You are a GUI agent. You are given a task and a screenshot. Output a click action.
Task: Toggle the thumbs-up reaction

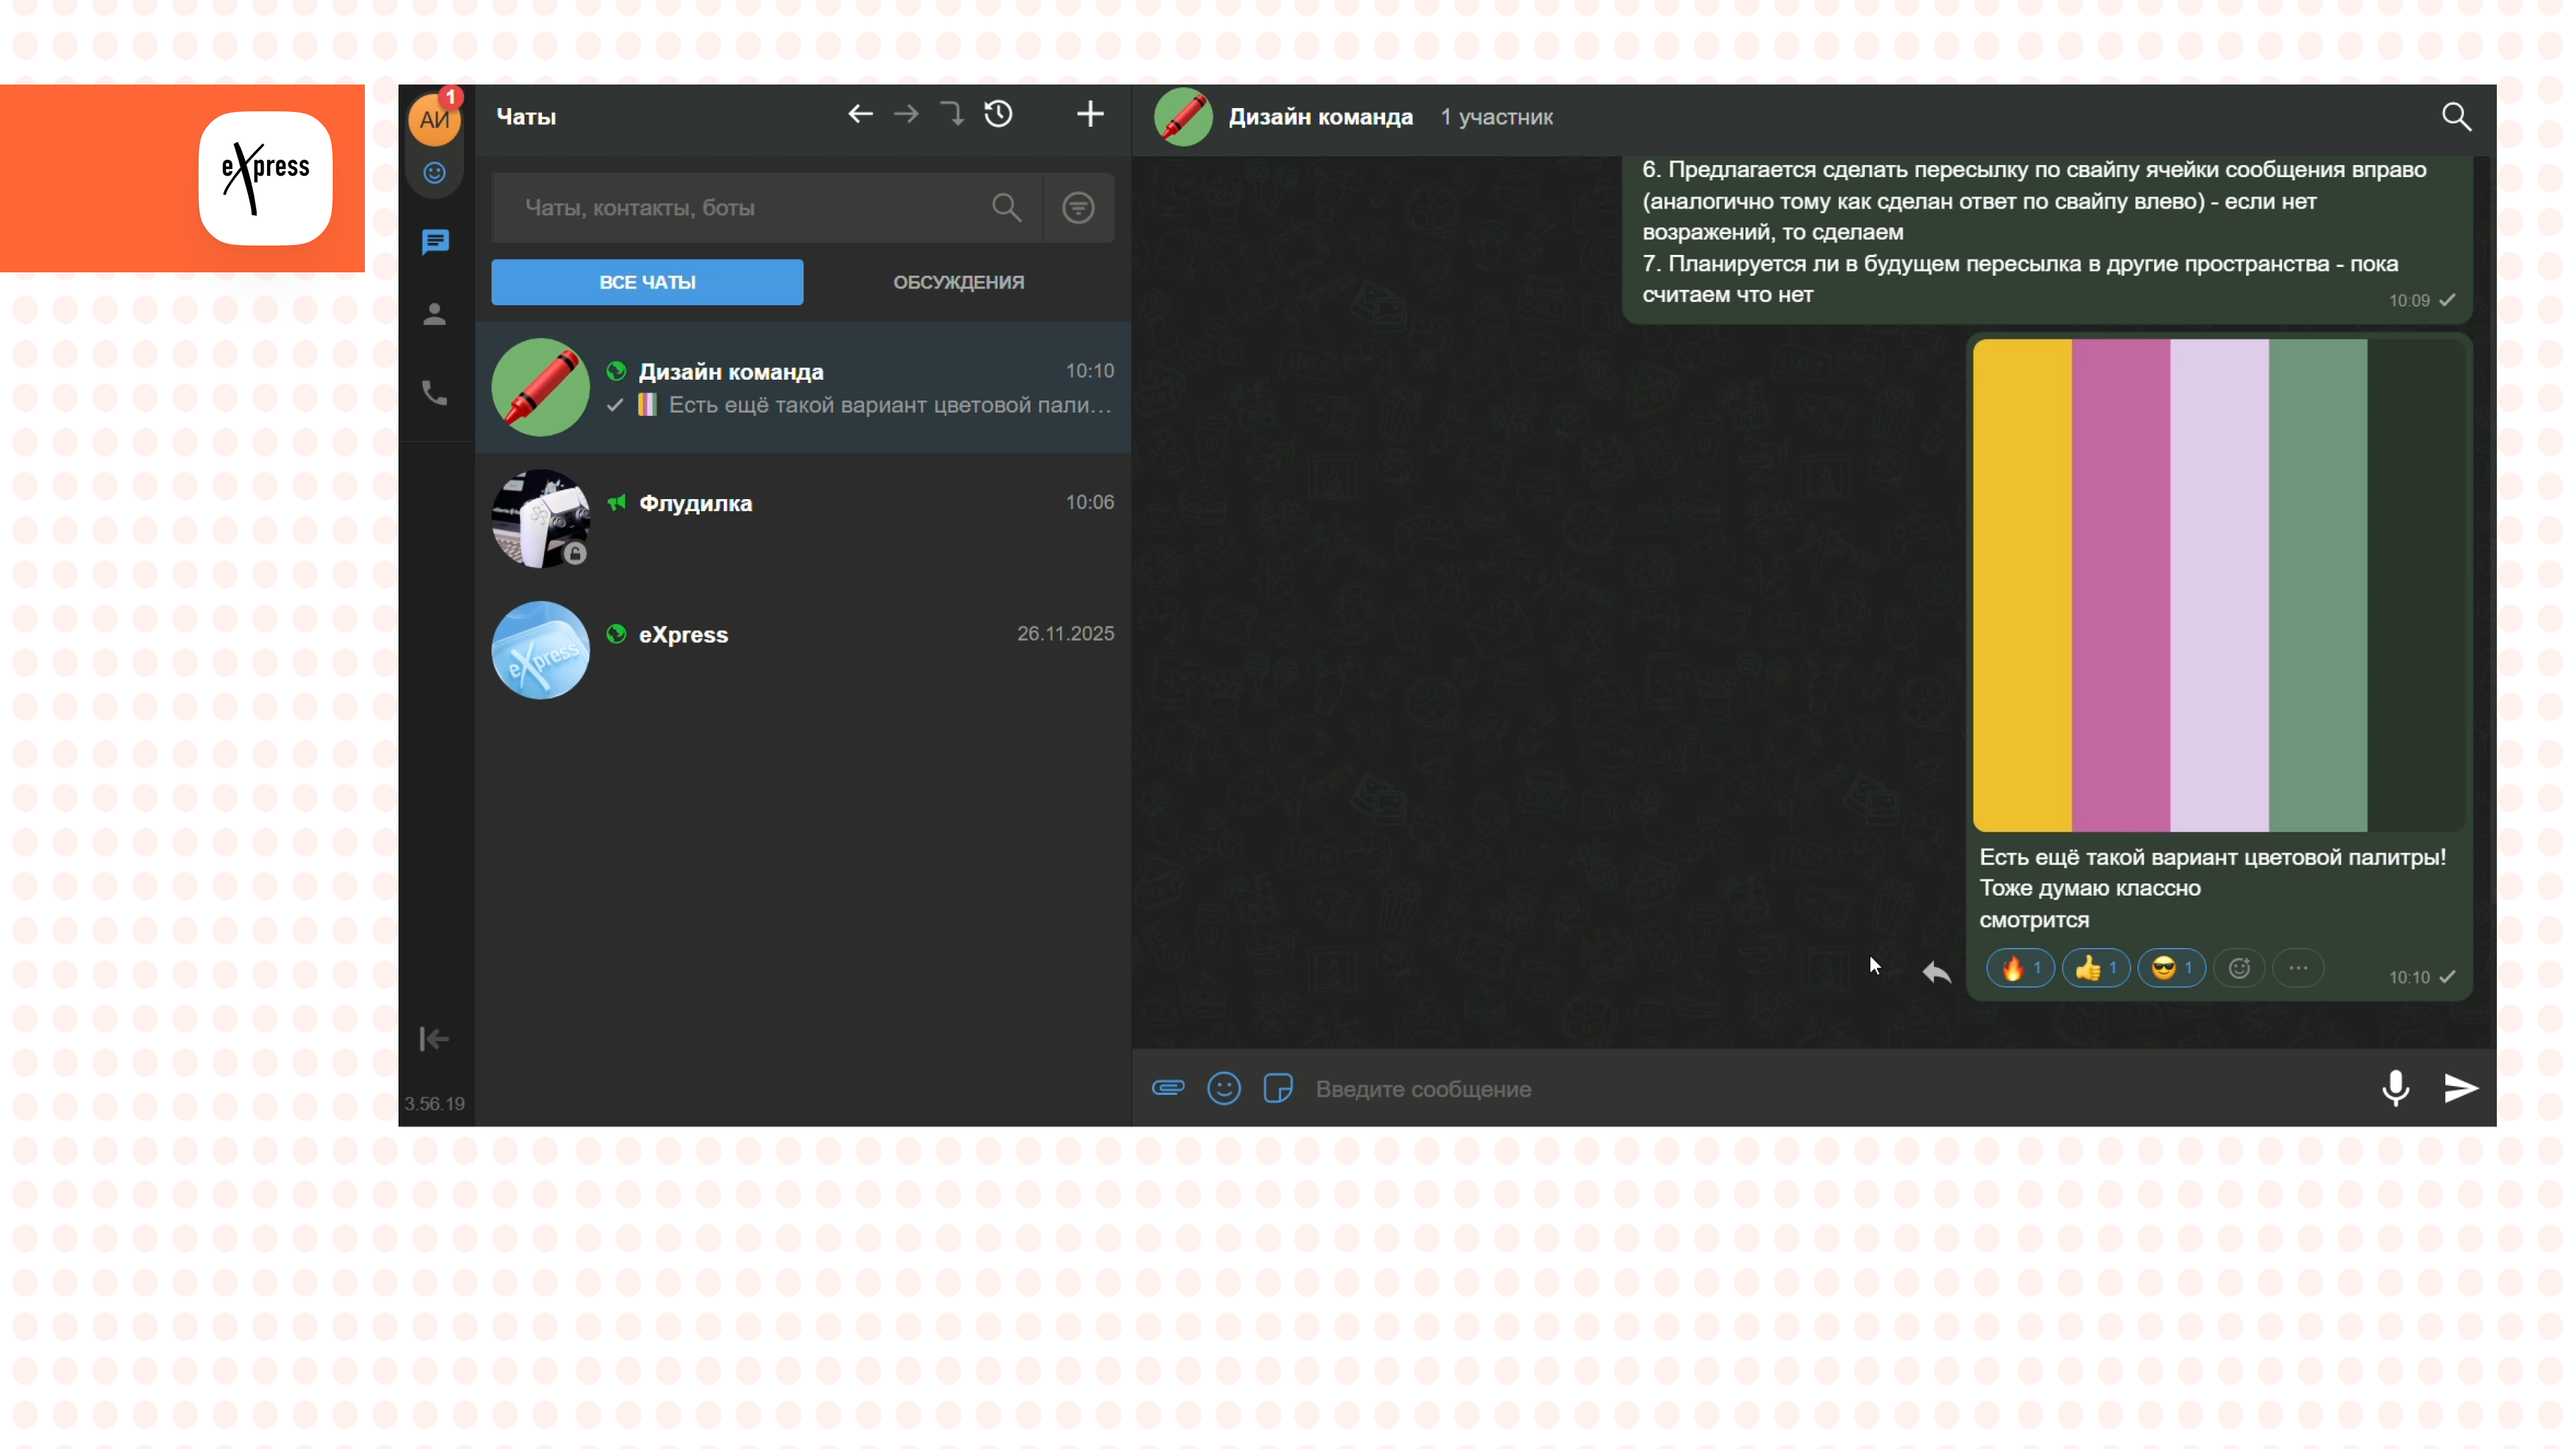[2096, 968]
